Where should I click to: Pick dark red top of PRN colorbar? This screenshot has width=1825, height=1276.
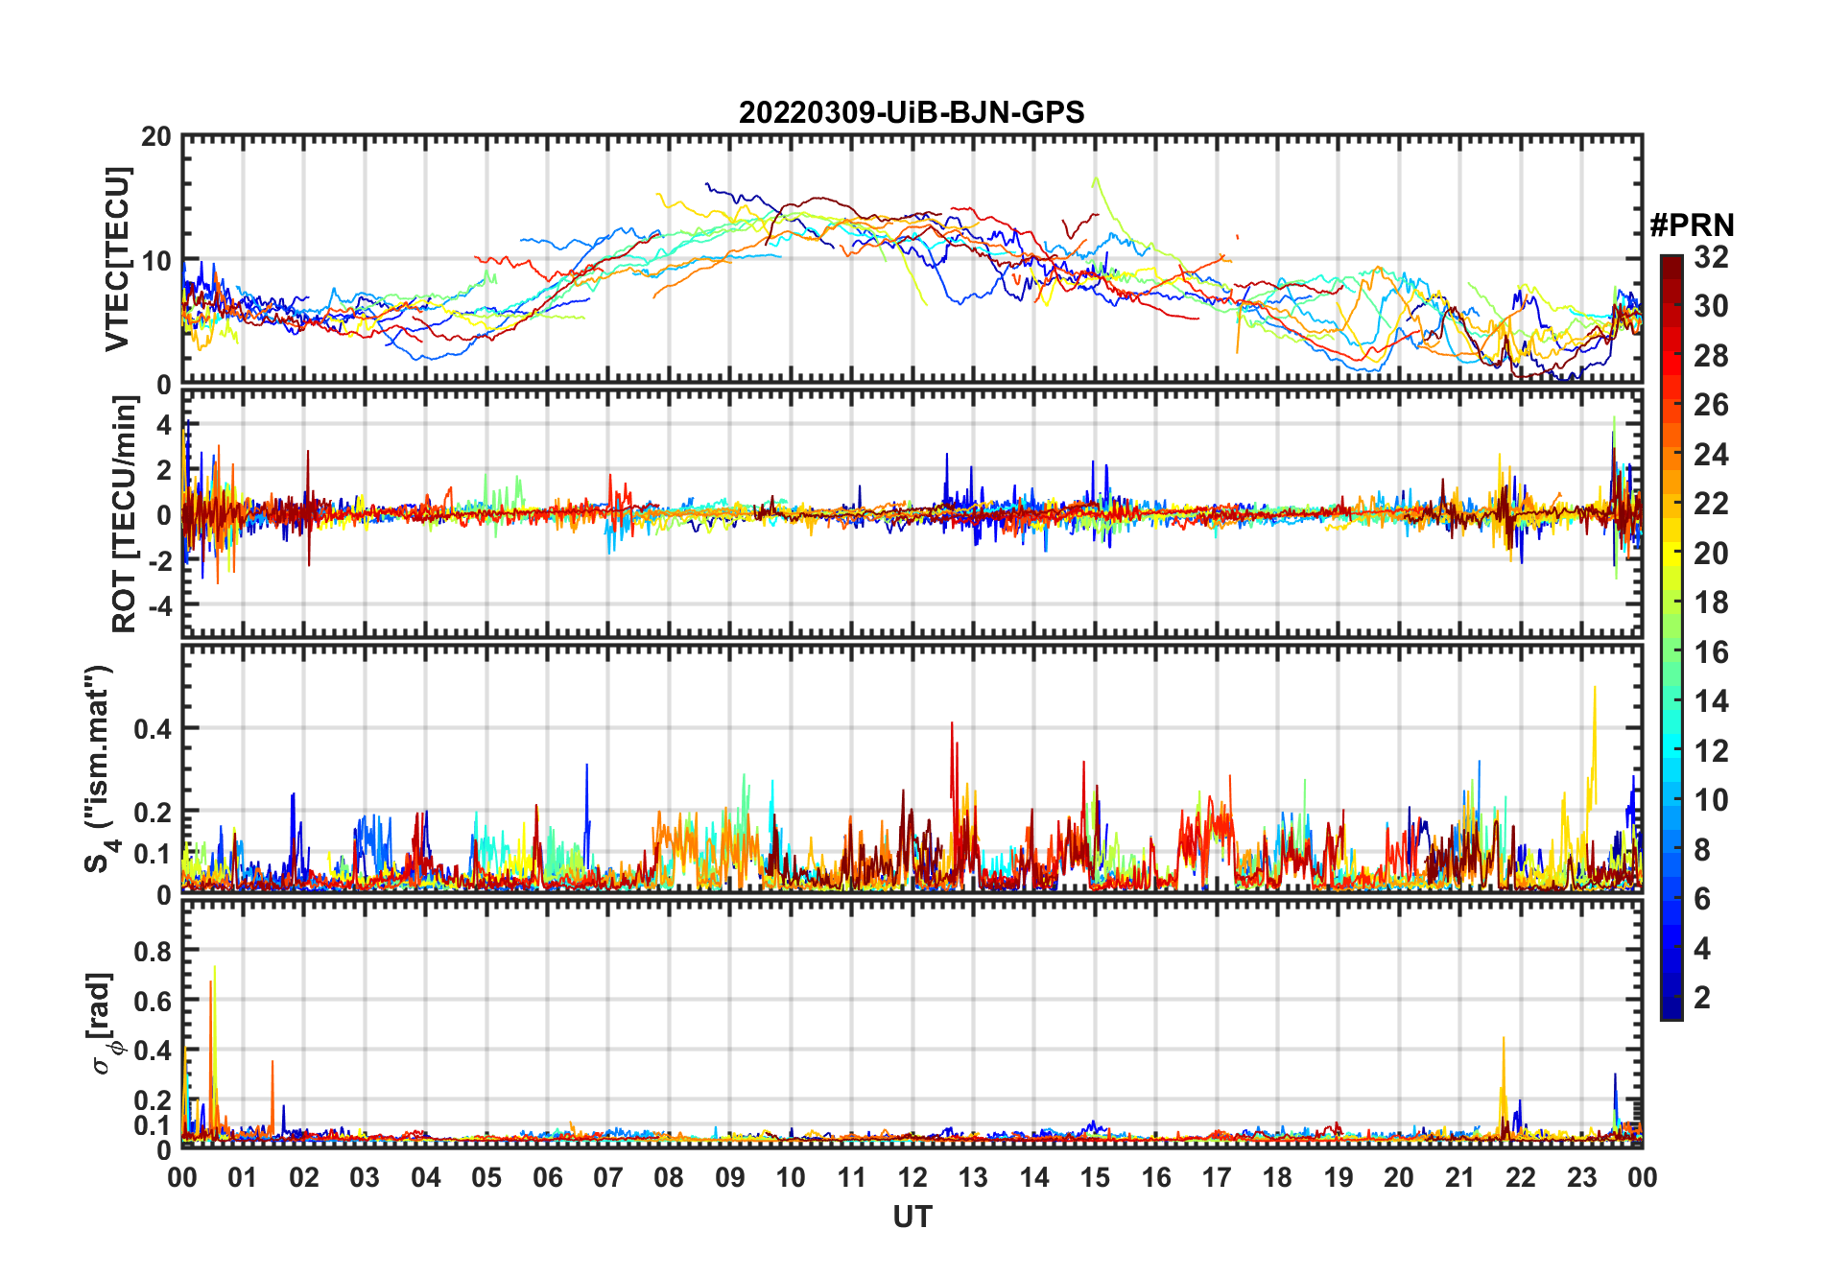tap(1671, 262)
